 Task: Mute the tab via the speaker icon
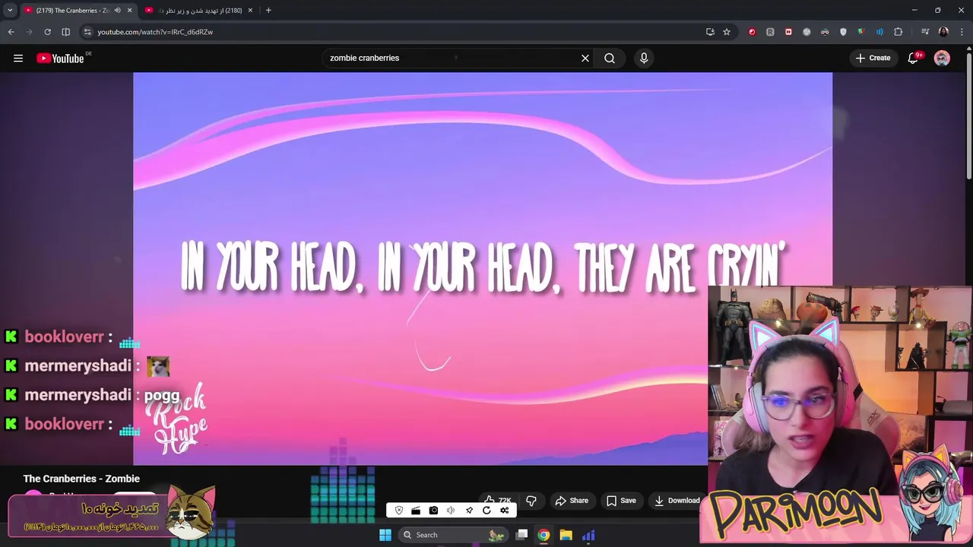coord(117,11)
